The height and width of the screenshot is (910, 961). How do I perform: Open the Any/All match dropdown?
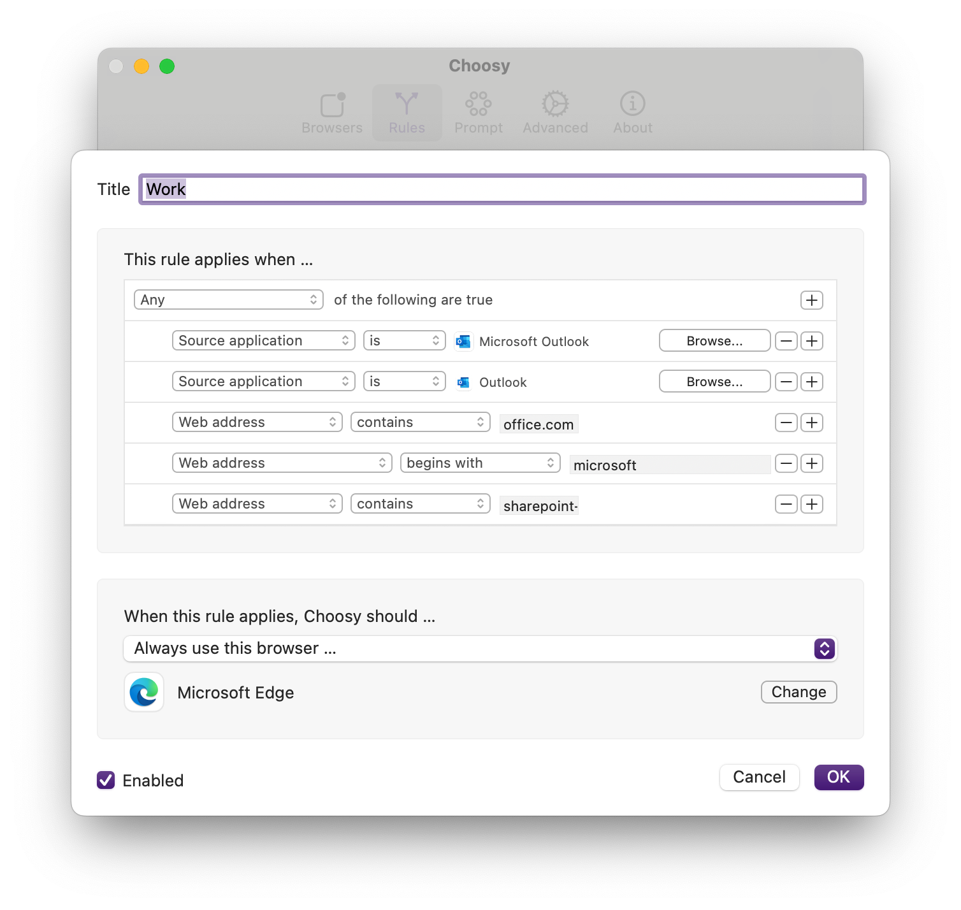(x=229, y=300)
